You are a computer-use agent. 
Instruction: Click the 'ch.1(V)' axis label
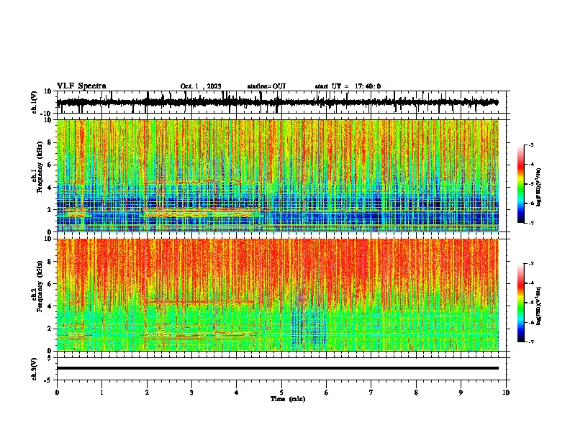coord(35,102)
